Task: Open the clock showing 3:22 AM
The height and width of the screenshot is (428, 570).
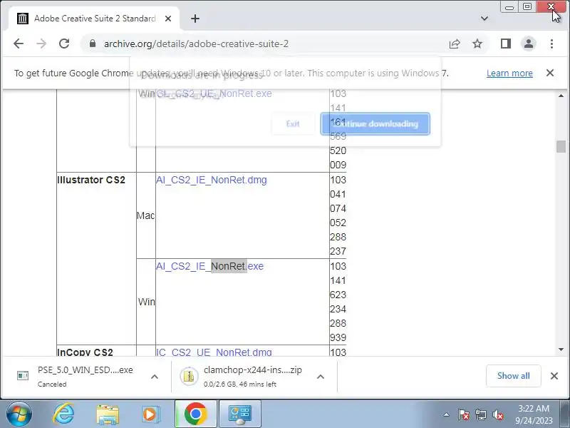Action: point(534,414)
